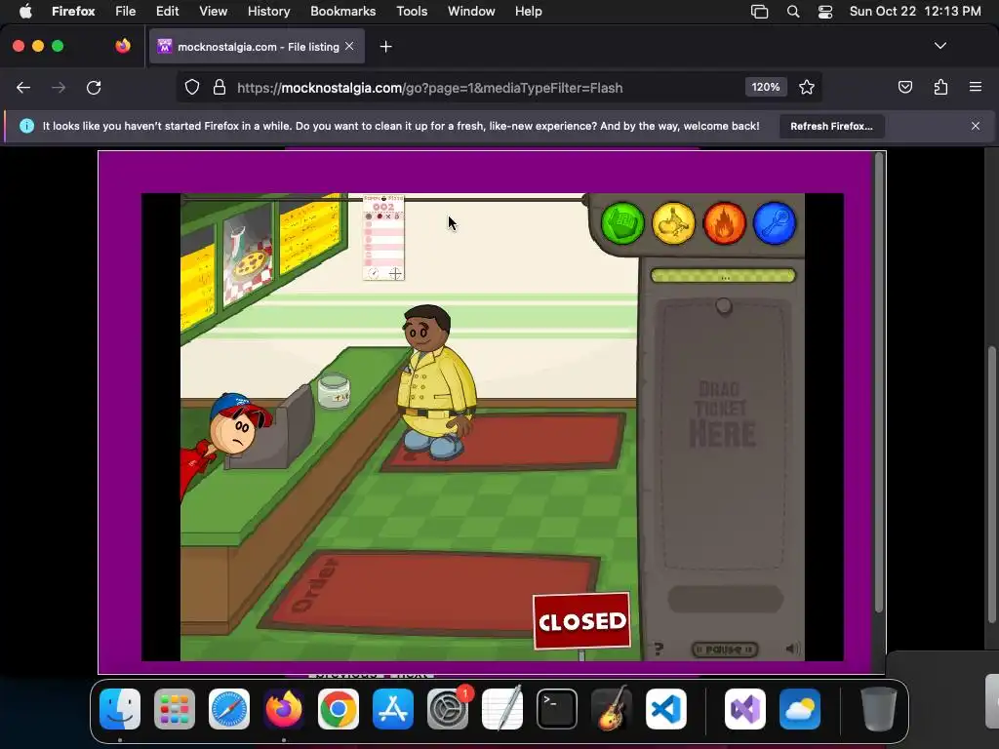Viewport: 999px width, 749px height.
Task: Reload the current page
Action: tap(94, 87)
